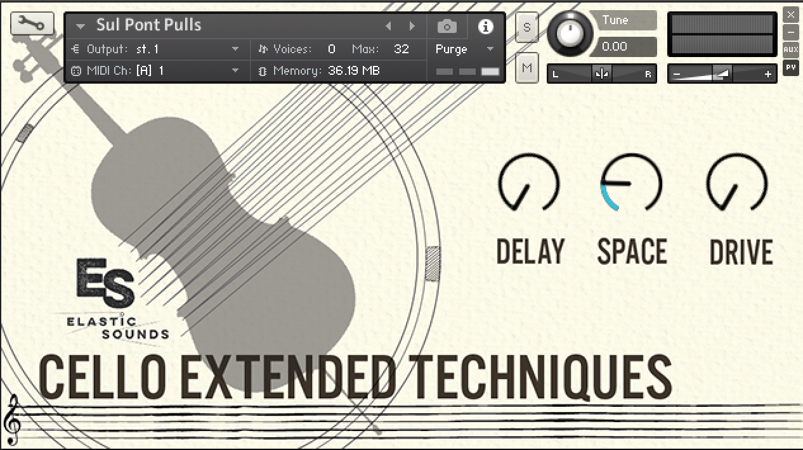This screenshot has width=803, height=450.
Task: Solo the instrument with S button
Action: pyautogui.click(x=526, y=29)
